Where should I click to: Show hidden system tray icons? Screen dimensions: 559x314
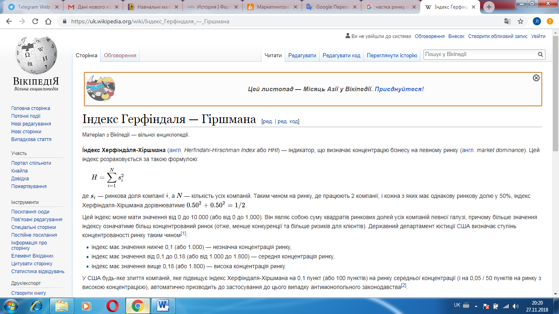pyautogui.click(x=477, y=306)
